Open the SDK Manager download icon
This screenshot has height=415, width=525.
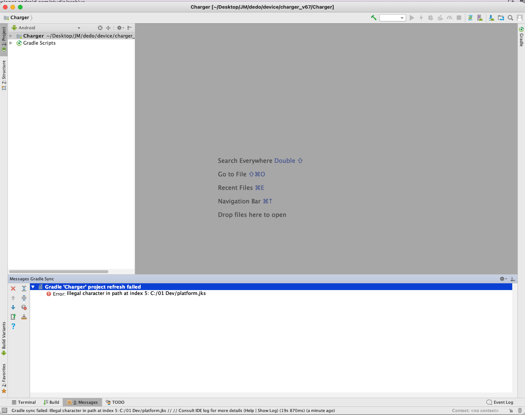[x=491, y=18]
